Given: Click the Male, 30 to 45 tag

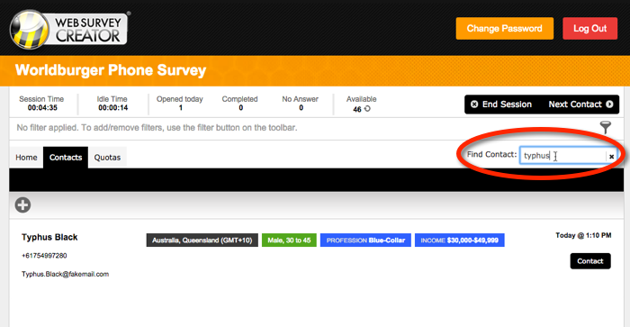Looking at the screenshot, I should 289,241.
